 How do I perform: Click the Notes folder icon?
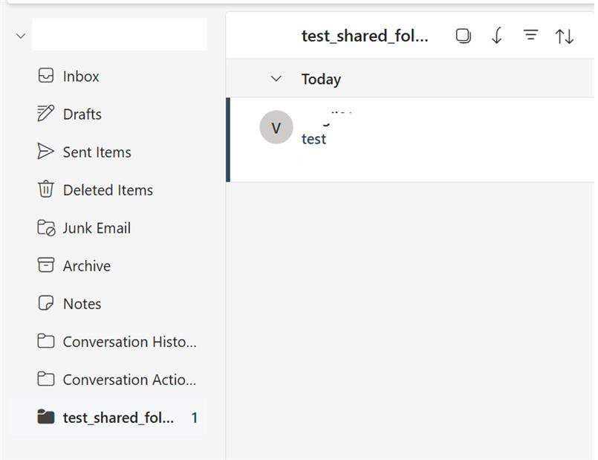pos(46,303)
